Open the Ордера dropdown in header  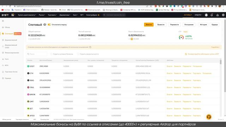198,15
